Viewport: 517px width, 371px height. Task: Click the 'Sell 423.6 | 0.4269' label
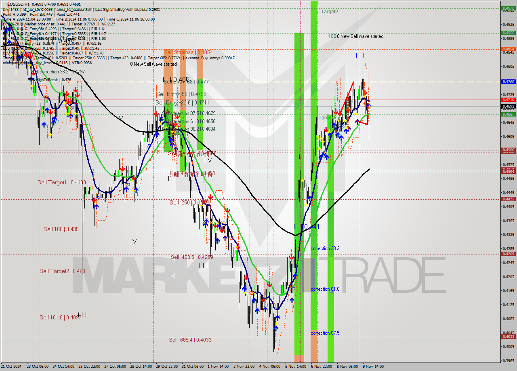click(192, 257)
